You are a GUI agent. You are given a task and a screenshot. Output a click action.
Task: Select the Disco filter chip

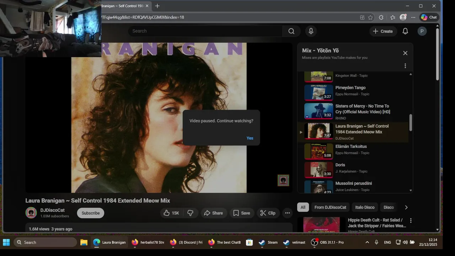pyautogui.click(x=389, y=207)
